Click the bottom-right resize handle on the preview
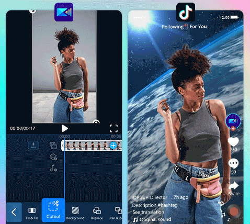Viewport: 250px width, 224px height. (x=96, y=121)
